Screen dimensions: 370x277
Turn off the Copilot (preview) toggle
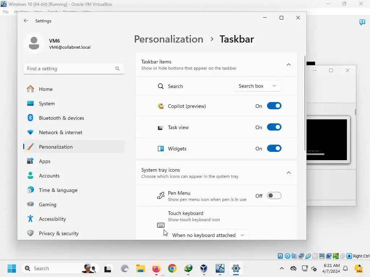pyautogui.click(x=274, y=106)
